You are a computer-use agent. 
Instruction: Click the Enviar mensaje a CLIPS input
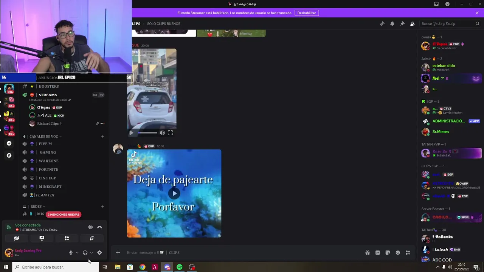(242, 252)
